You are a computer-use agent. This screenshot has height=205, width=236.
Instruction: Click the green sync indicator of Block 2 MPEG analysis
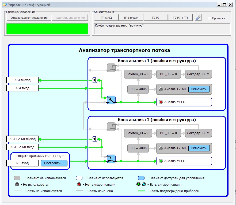(161, 161)
